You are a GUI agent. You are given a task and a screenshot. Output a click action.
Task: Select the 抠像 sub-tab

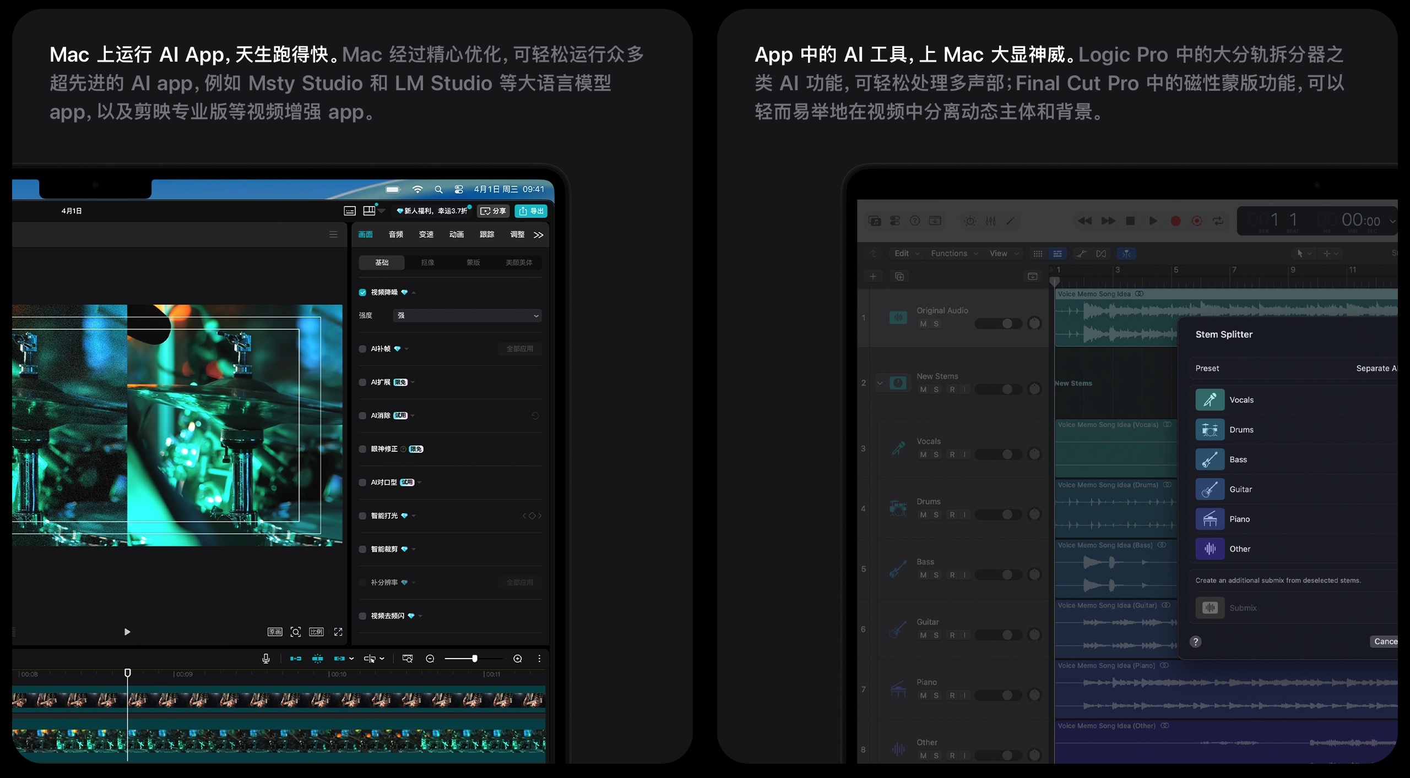427,262
